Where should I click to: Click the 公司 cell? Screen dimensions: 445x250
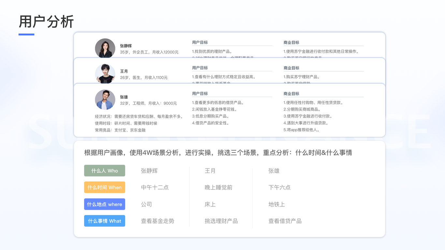tap(147, 204)
